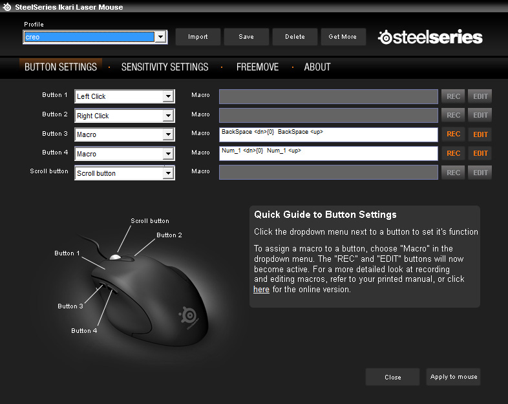Expand the Button 3 Macro dropdown

click(x=168, y=134)
